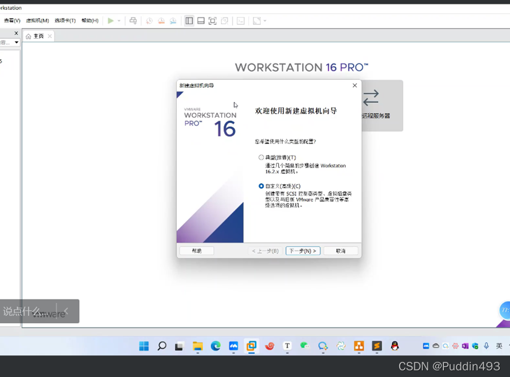Open the 查看(V) menu
The width and height of the screenshot is (510, 377).
click(12, 21)
